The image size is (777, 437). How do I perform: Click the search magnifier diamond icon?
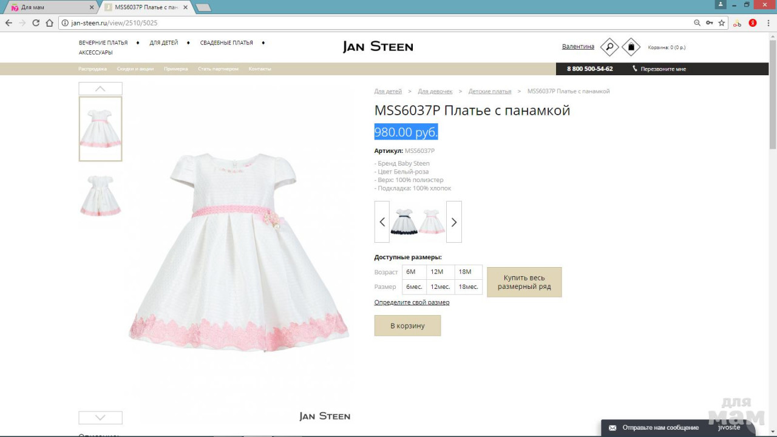tap(609, 47)
